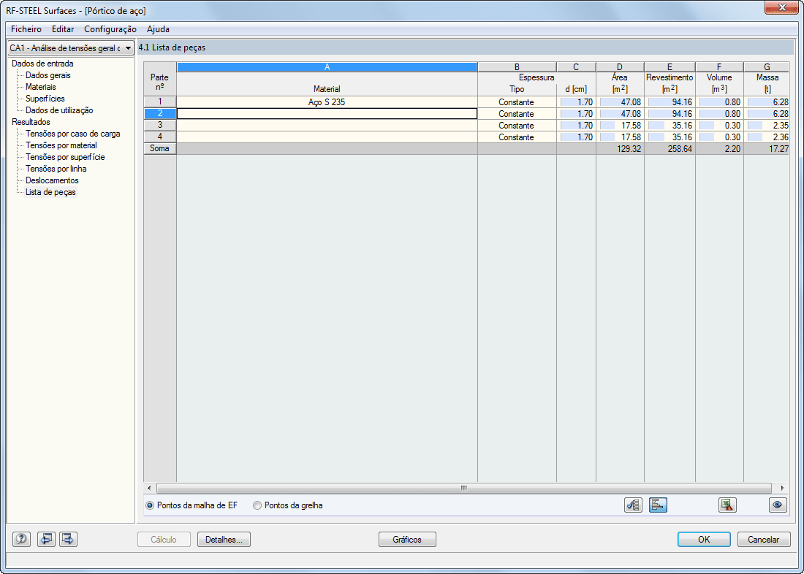Image resolution: width=804 pixels, height=574 pixels.
Task: Open Dados gerais in tree
Action: click(x=48, y=75)
